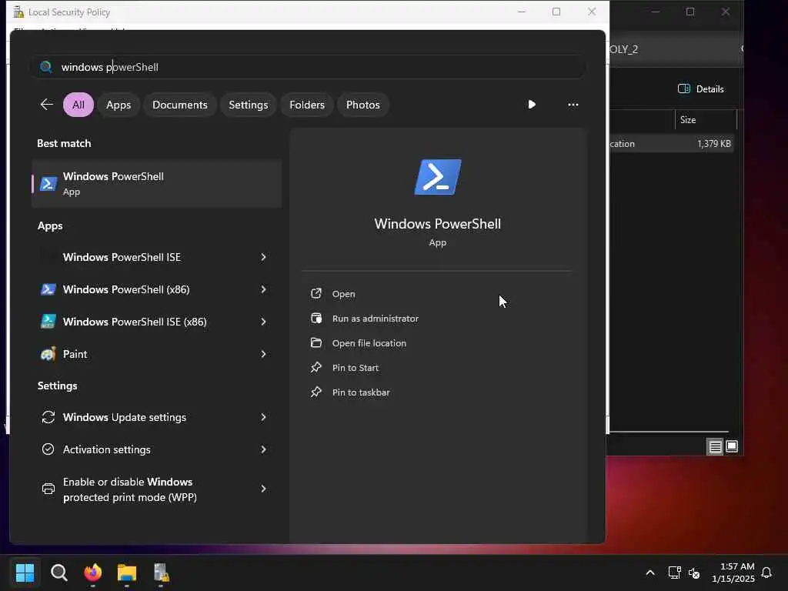Expand Windows PowerShell (x86) options chevron
This screenshot has height=591, width=788.
click(263, 289)
